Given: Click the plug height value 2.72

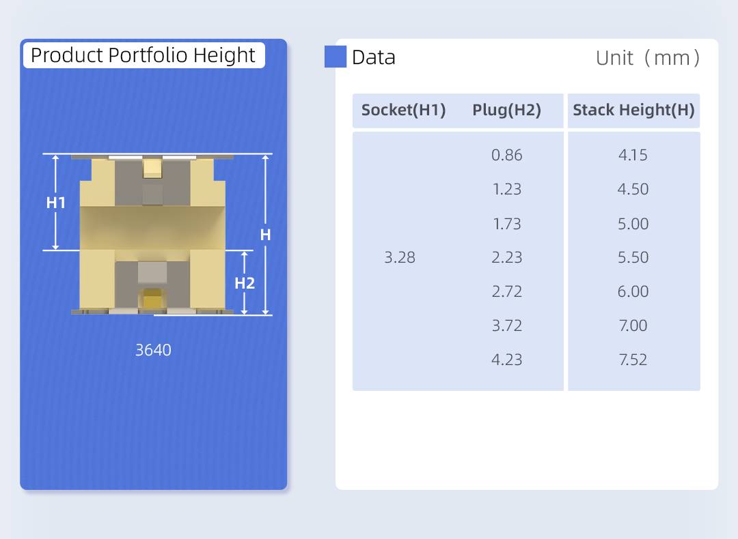Looking at the screenshot, I should pos(506,291).
